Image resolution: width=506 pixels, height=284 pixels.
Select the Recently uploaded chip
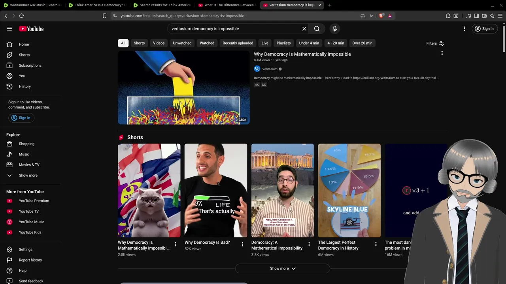point(238,43)
